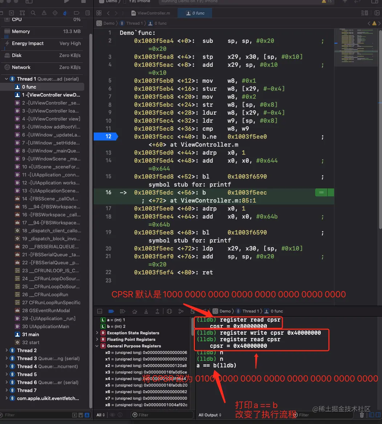Open debug view hierarchy
The height and width of the screenshot is (424, 382).
click(169, 311)
